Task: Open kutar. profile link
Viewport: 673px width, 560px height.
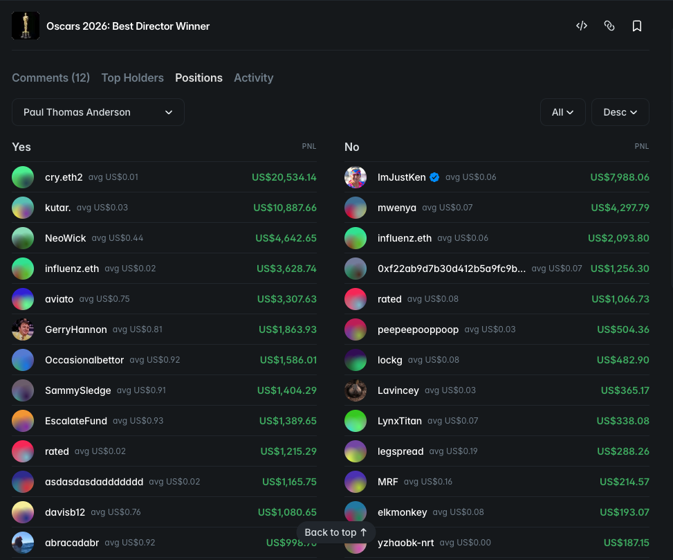Action: point(58,208)
